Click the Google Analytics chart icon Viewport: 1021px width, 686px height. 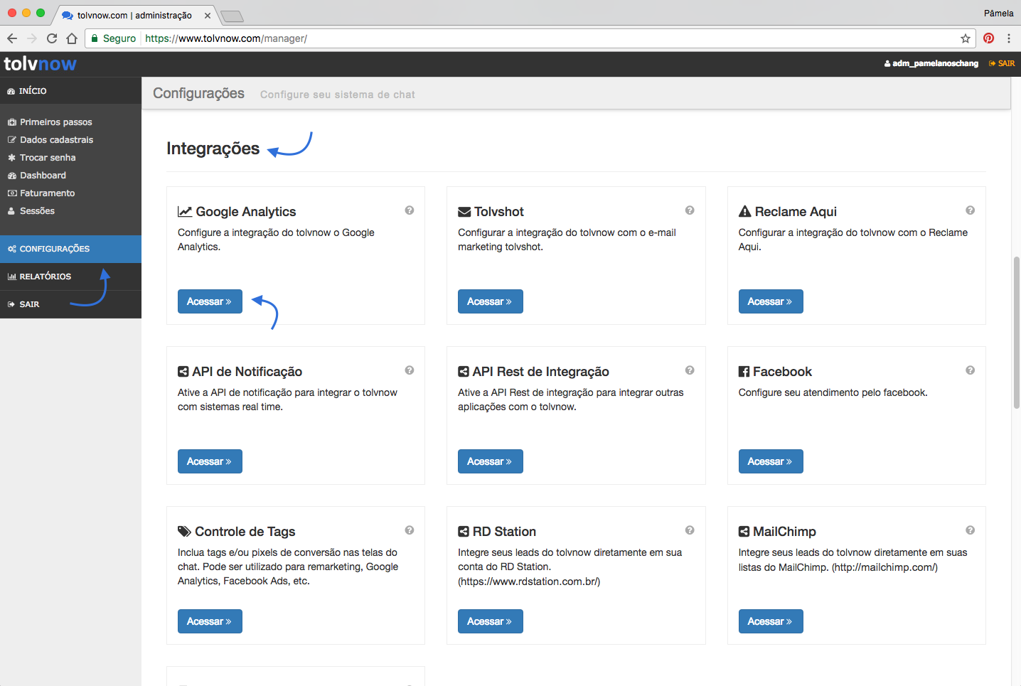[185, 212]
